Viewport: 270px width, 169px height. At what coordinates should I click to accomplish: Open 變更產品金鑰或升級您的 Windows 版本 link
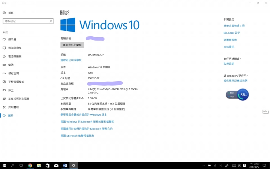pyautogui.click(x=84, y=115)
